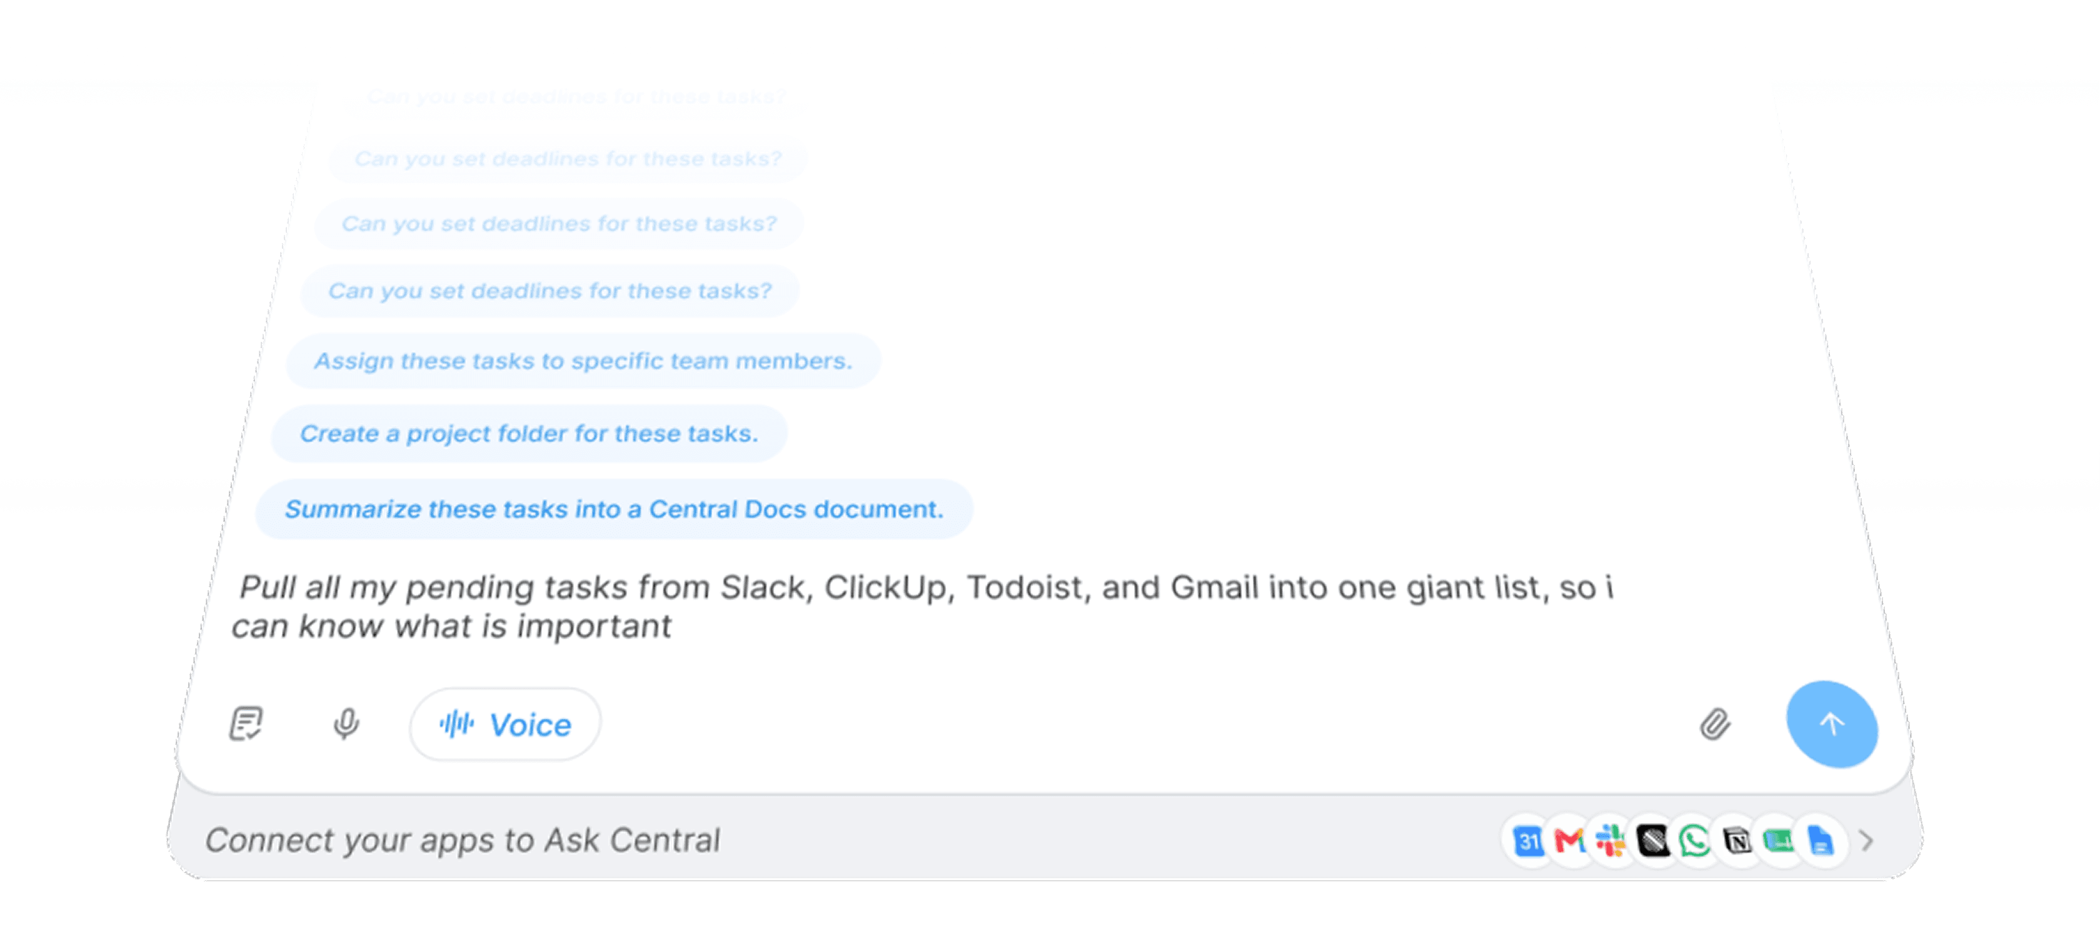This screenshot has width=2100, height=942.
Task: Choose 'Assign these tasks to specific team members'
Action: click(x=584, y=361)
